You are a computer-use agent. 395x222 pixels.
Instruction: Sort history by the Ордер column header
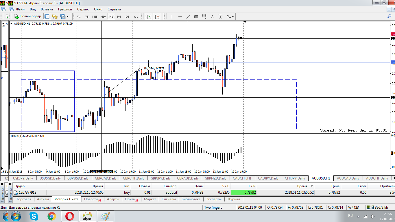coord(29,186)
